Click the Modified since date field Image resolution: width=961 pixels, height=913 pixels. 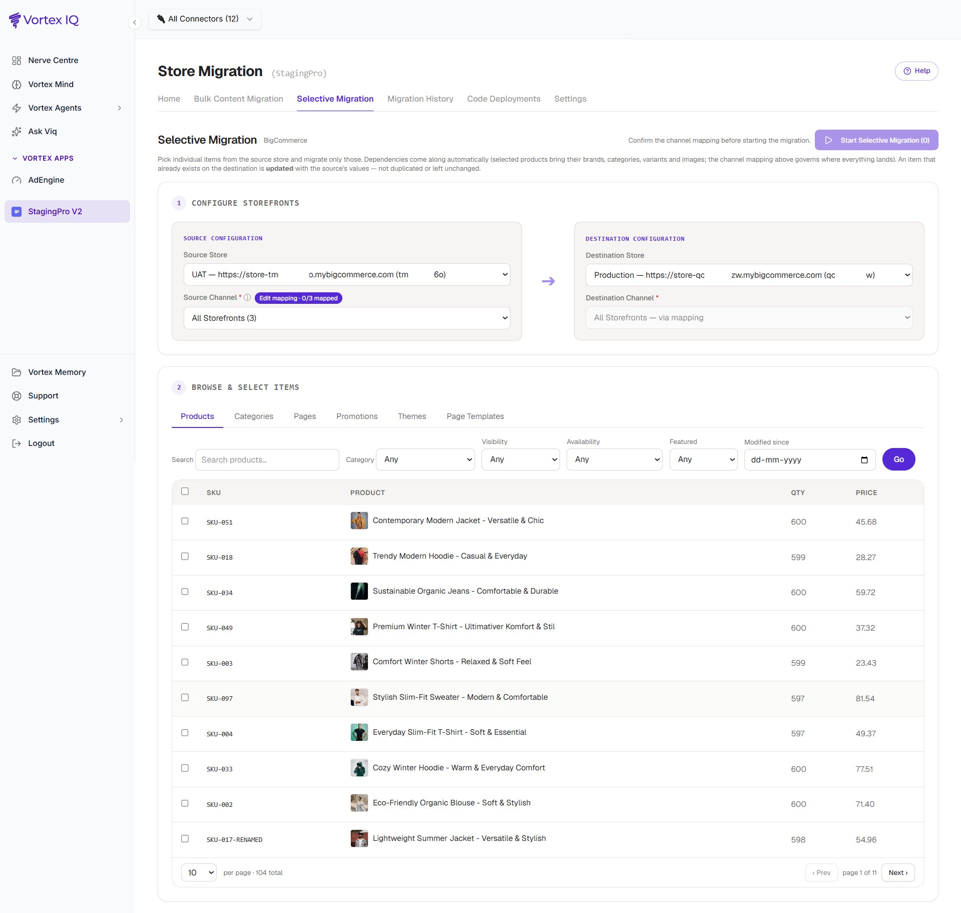(810, 460)
